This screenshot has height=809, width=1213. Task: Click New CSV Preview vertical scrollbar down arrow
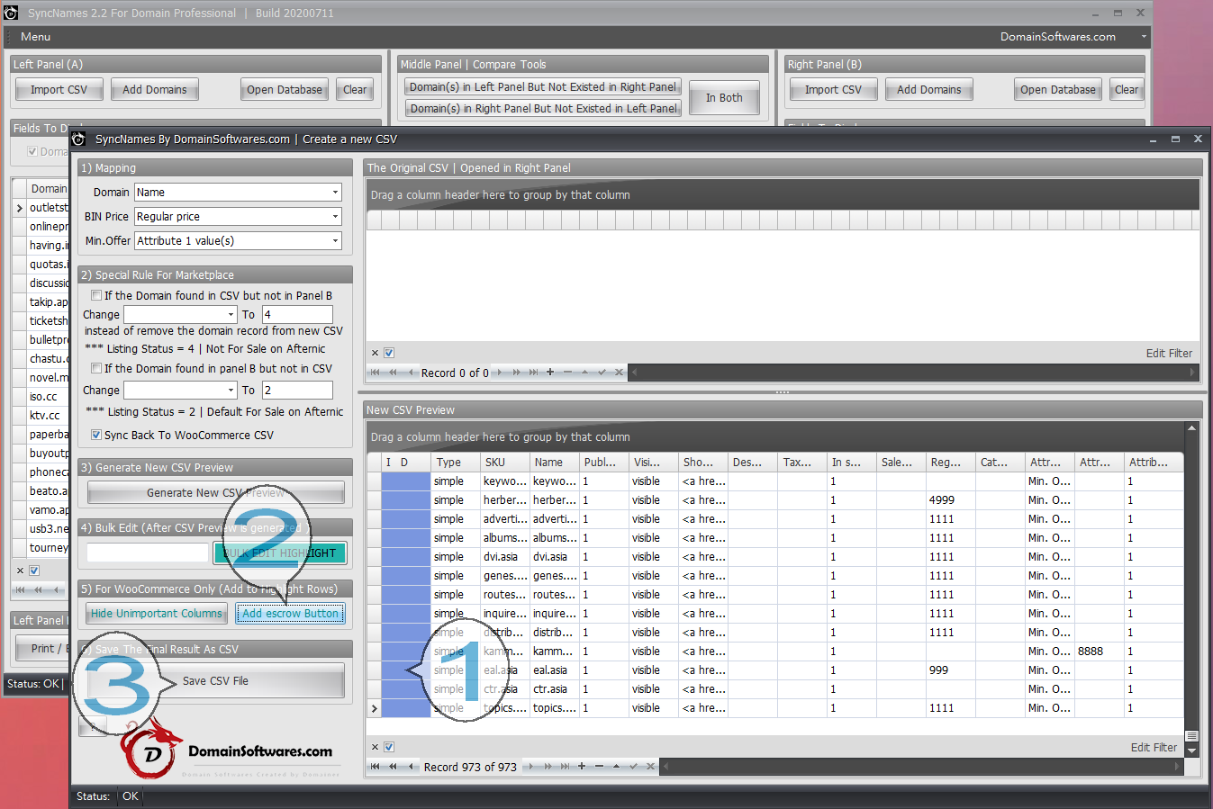(1191, 750)
